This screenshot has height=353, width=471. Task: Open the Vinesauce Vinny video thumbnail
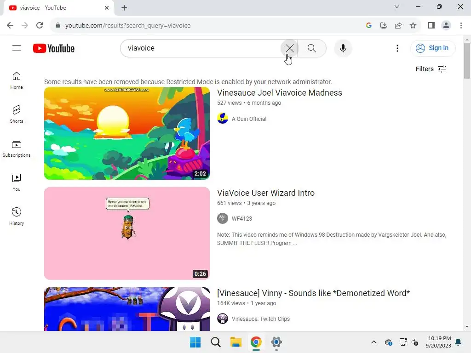[127, 309]
